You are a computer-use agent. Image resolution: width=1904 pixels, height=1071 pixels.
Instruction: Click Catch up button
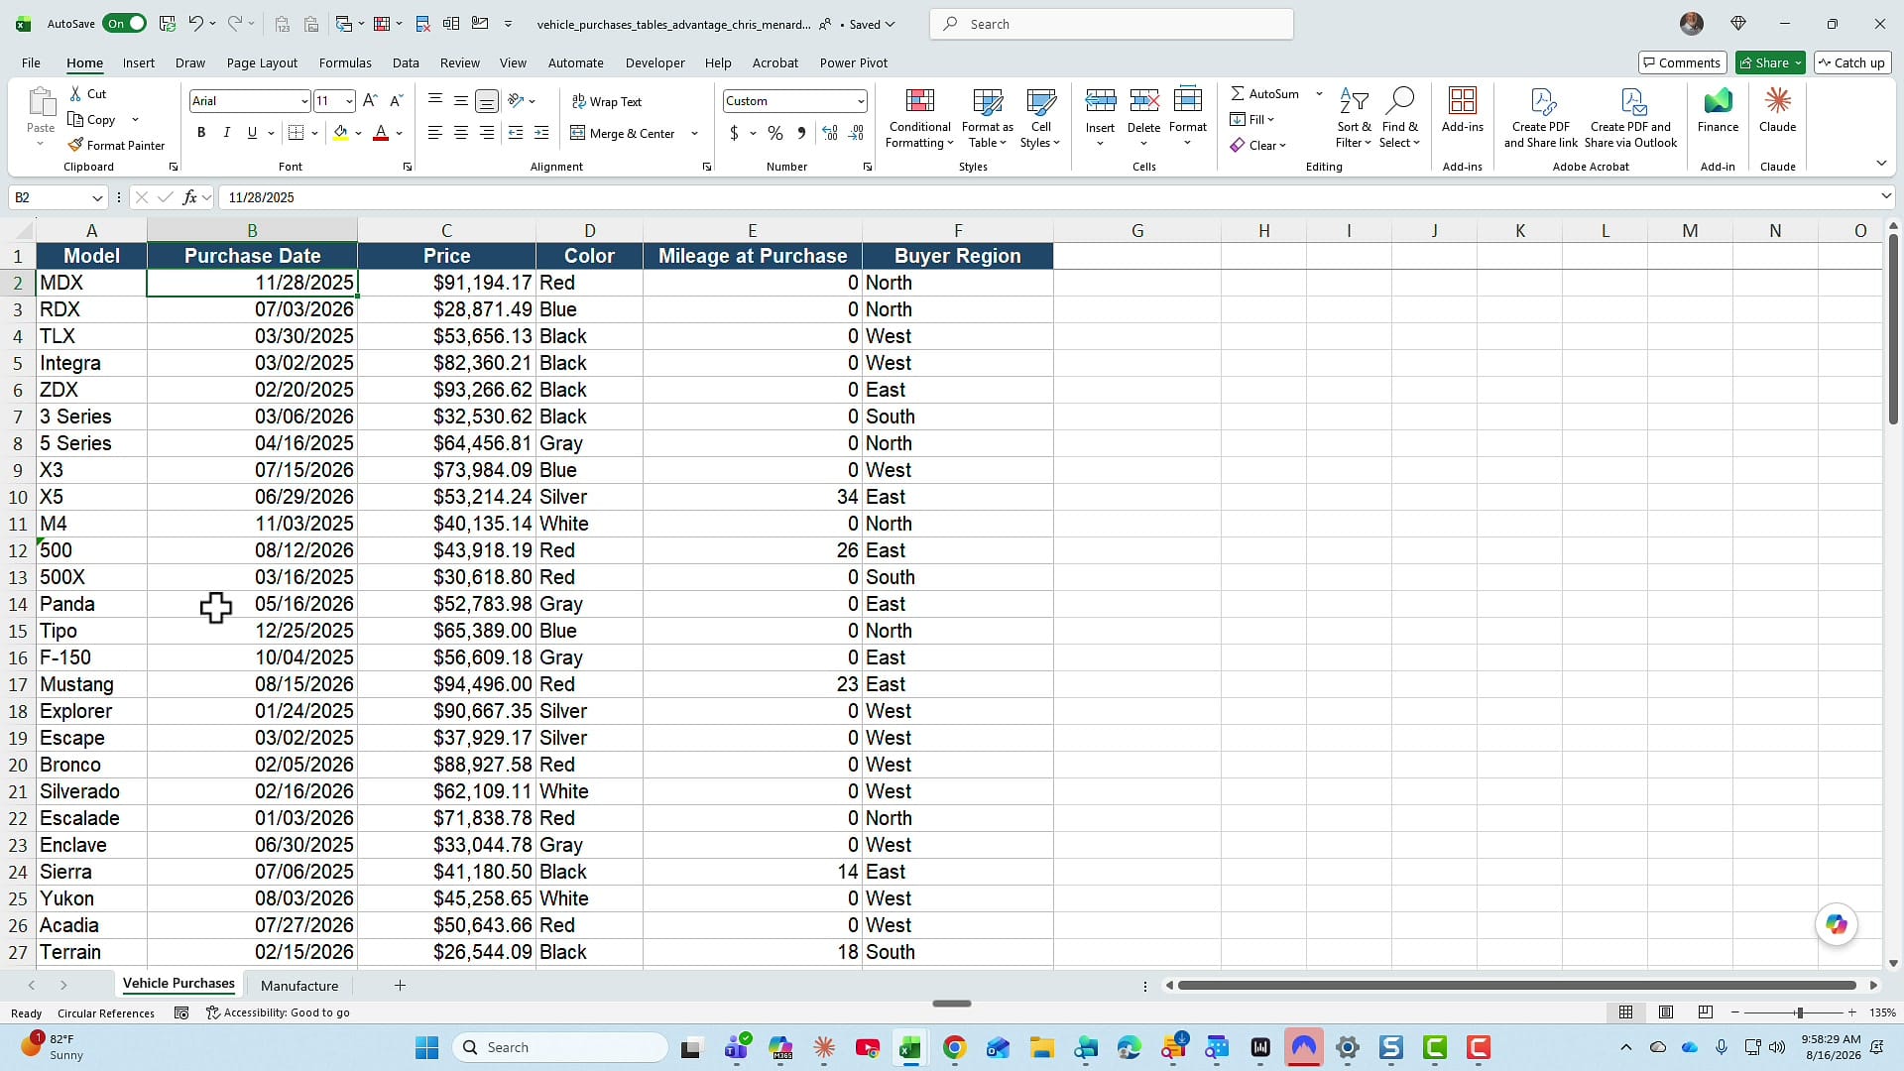point(1851,62)
